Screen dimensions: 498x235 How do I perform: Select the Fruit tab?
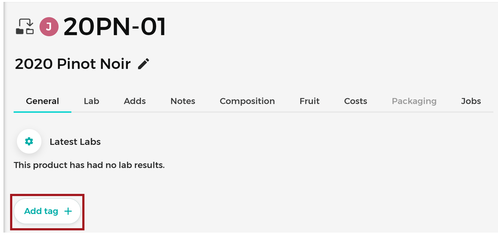coord(309,101)
